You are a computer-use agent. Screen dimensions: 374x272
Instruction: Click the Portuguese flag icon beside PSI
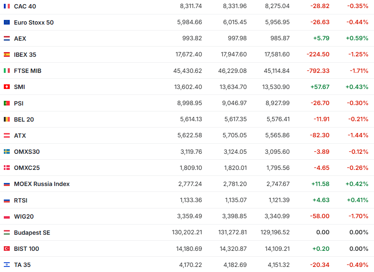tap(7, 103)
